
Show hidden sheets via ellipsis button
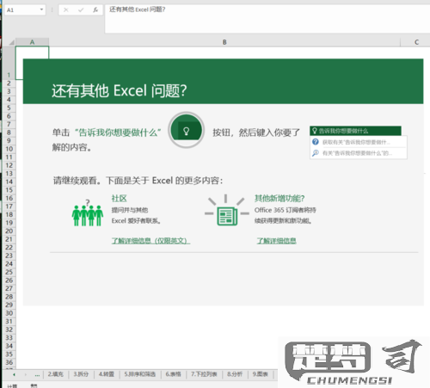tap(37, 374)
